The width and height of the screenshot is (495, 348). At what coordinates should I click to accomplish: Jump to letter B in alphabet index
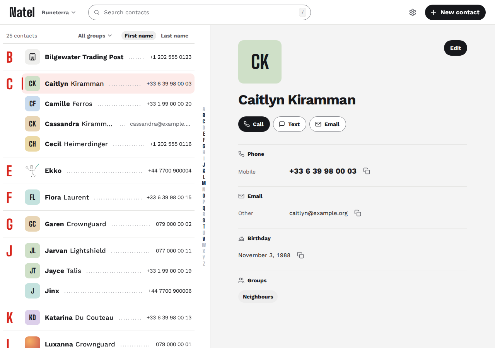click(204, 115)
